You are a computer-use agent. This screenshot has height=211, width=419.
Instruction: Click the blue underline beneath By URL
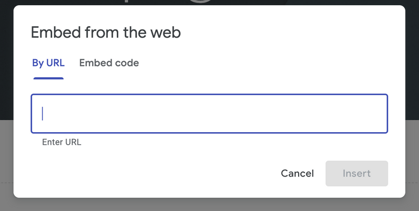48,78
